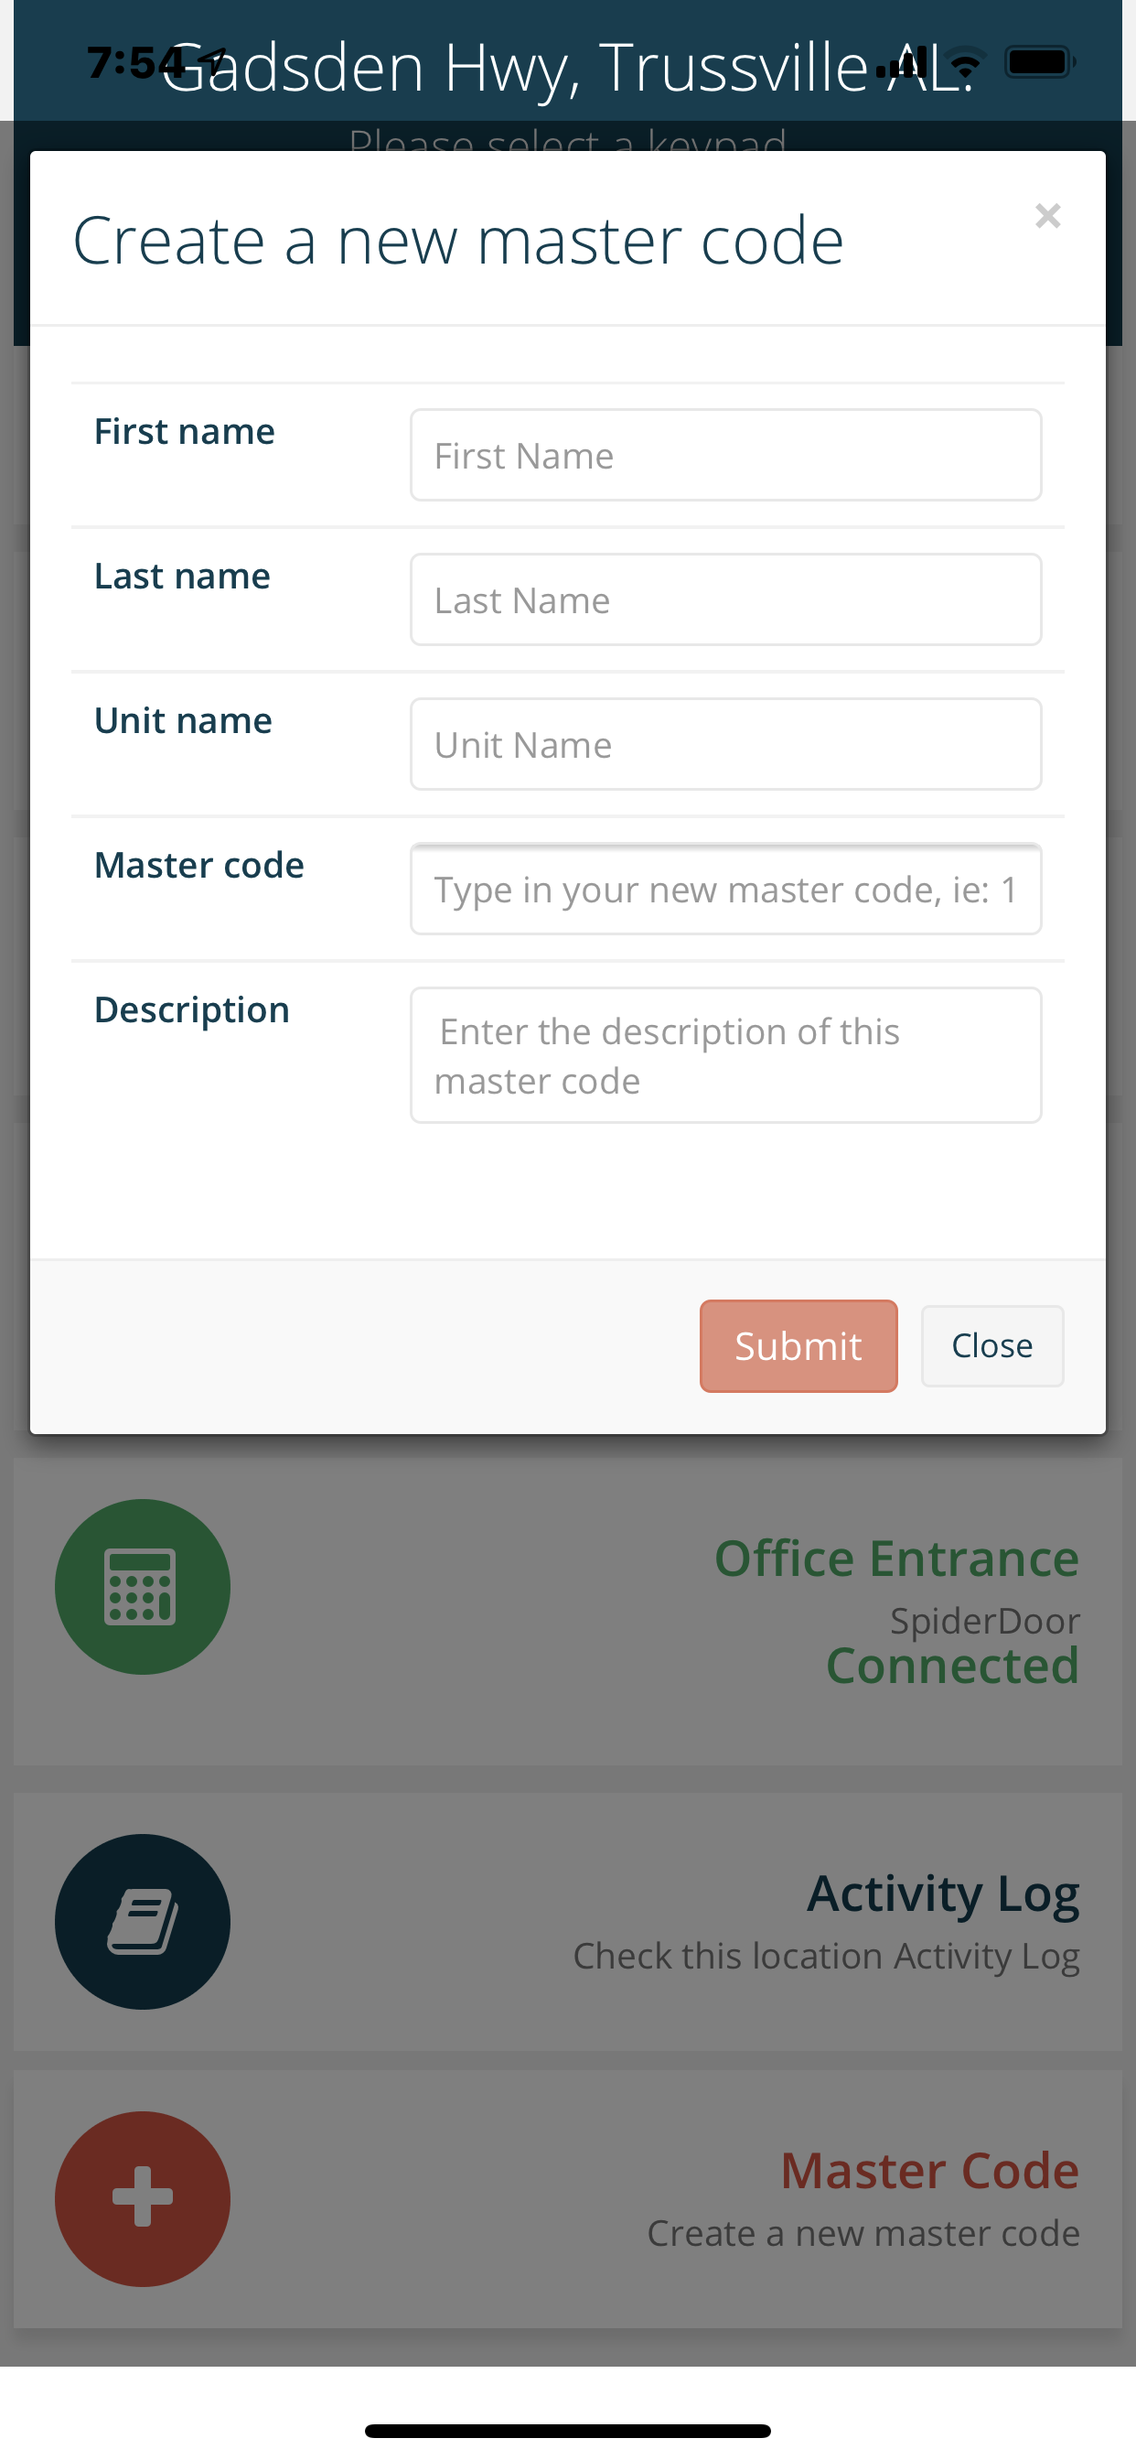Click the 'SpiderDoor' label
Viewport: 1136px width, 2460px height.
tap(984, 1621)
